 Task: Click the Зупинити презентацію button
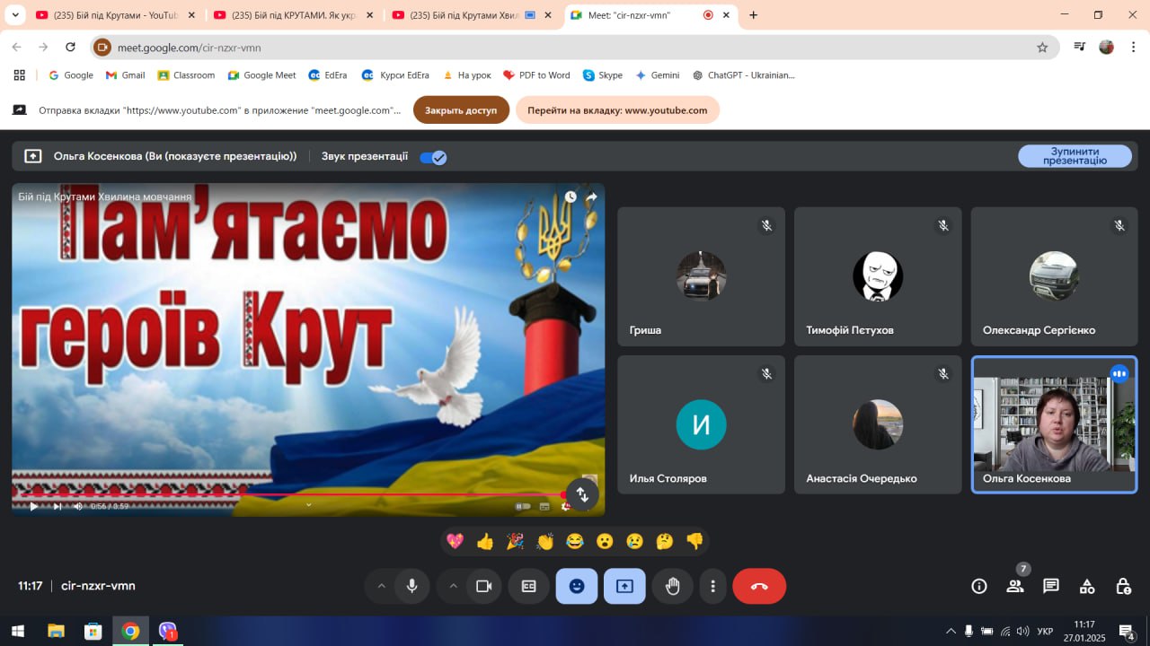(x=1075, y=156)
